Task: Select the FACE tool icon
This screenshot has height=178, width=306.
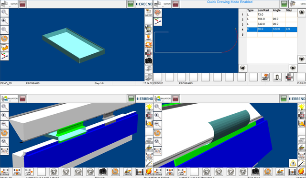Action: click(x=149, y=29)
